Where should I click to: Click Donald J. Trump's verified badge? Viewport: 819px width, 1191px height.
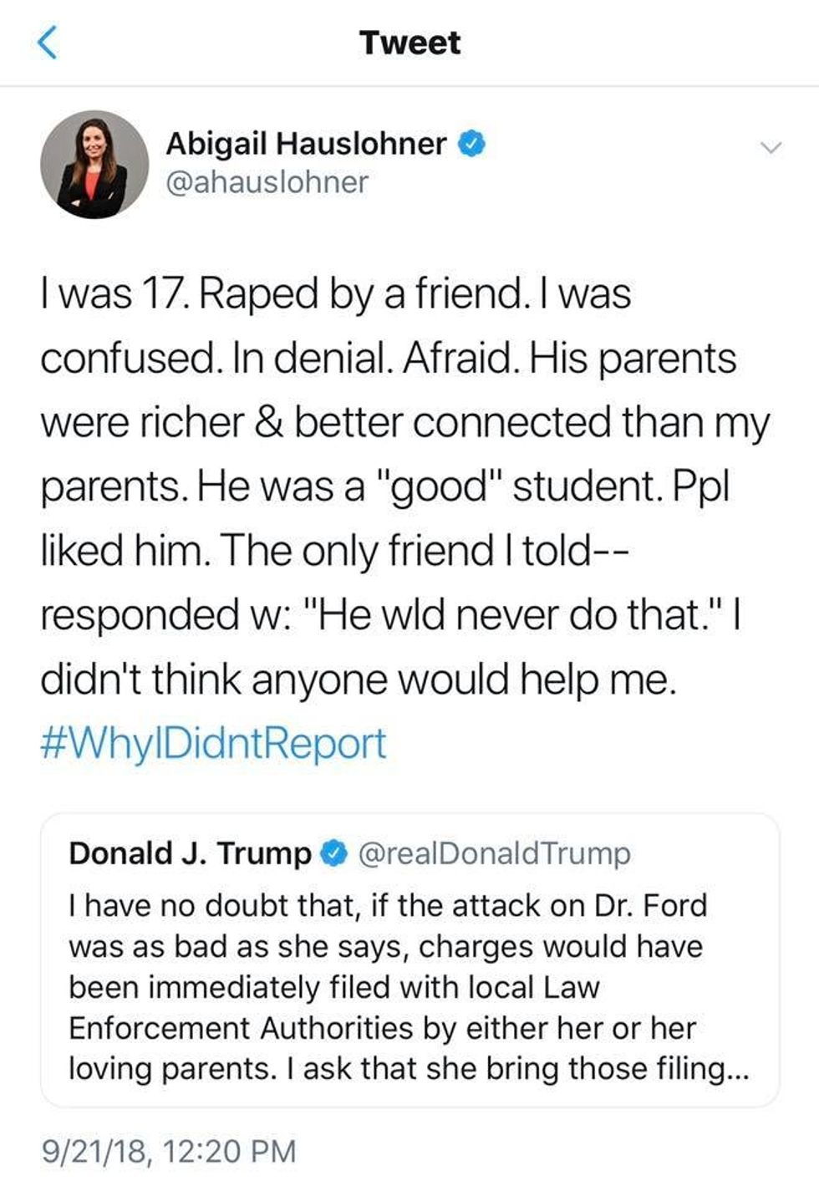tap(335, 853)
